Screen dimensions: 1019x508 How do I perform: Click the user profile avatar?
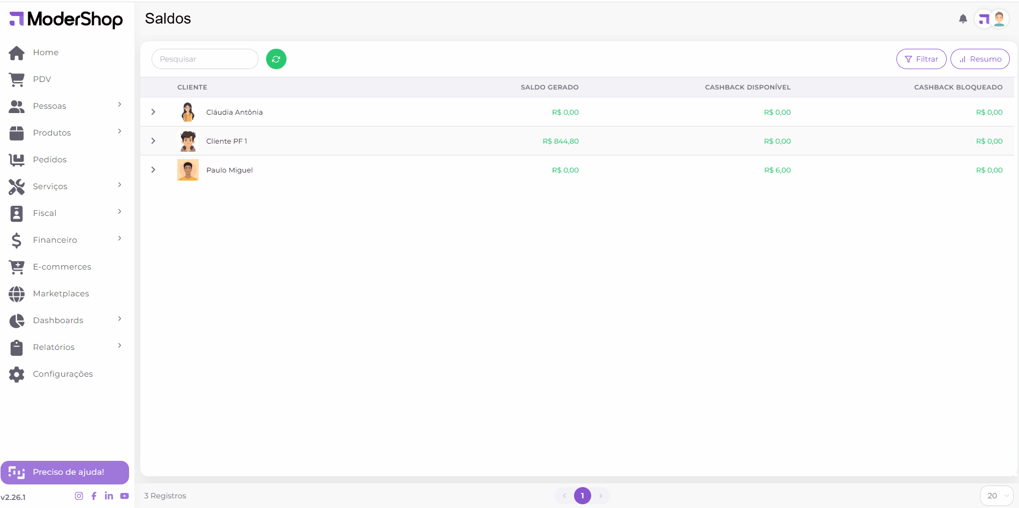tap(999, 19)
